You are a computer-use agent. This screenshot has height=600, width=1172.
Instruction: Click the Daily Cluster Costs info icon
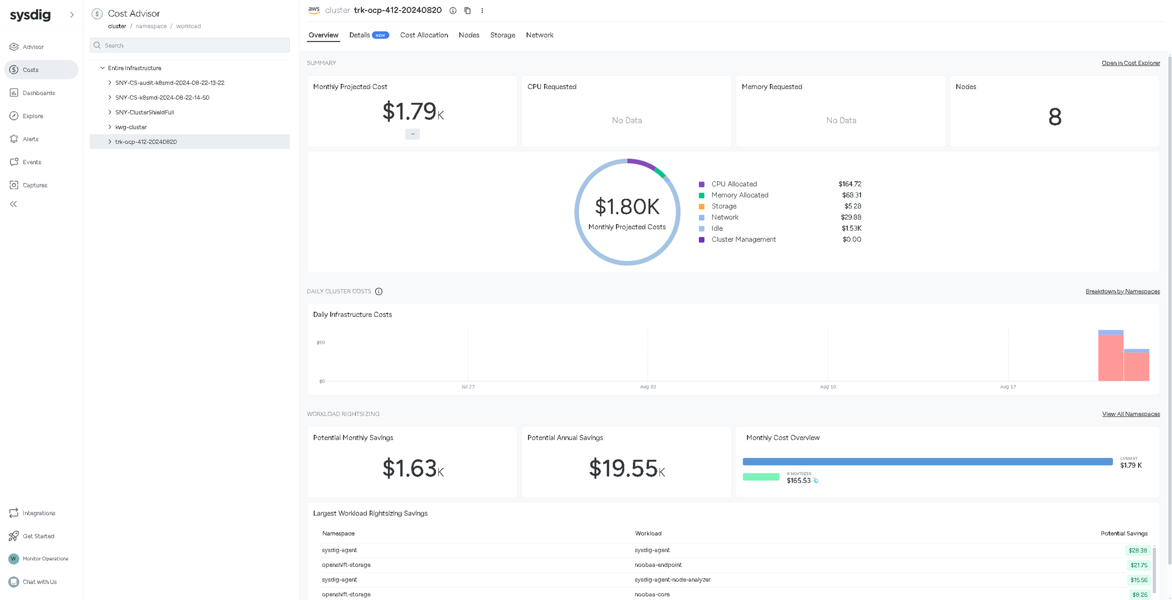[x=379, y=291]
